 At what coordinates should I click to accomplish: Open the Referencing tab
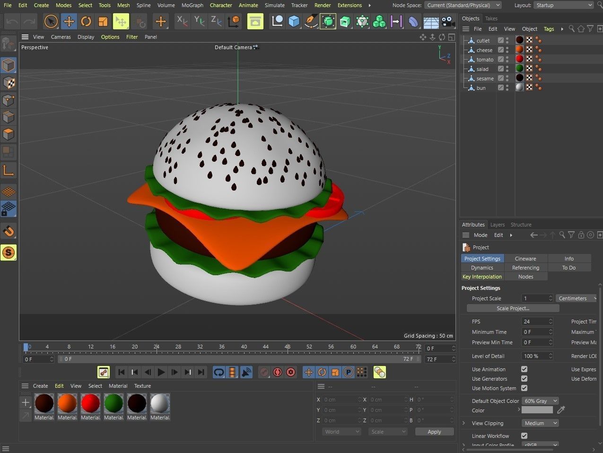(x=525, y=268)
